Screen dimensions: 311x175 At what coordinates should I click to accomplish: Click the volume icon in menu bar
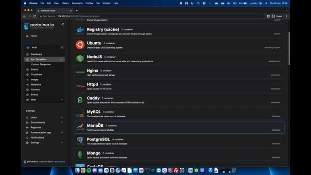tap(229, 3)
